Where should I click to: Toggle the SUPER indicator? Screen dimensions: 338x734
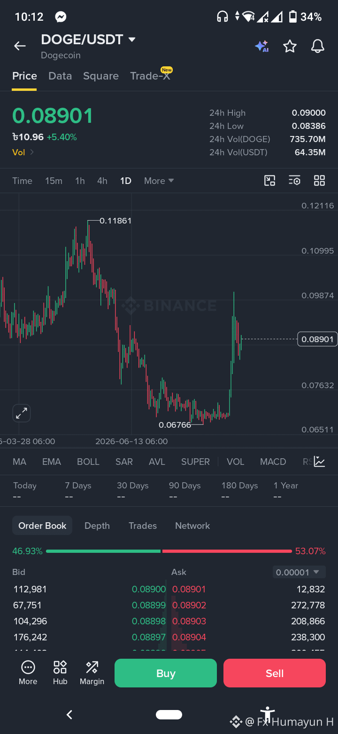point(195,462)
